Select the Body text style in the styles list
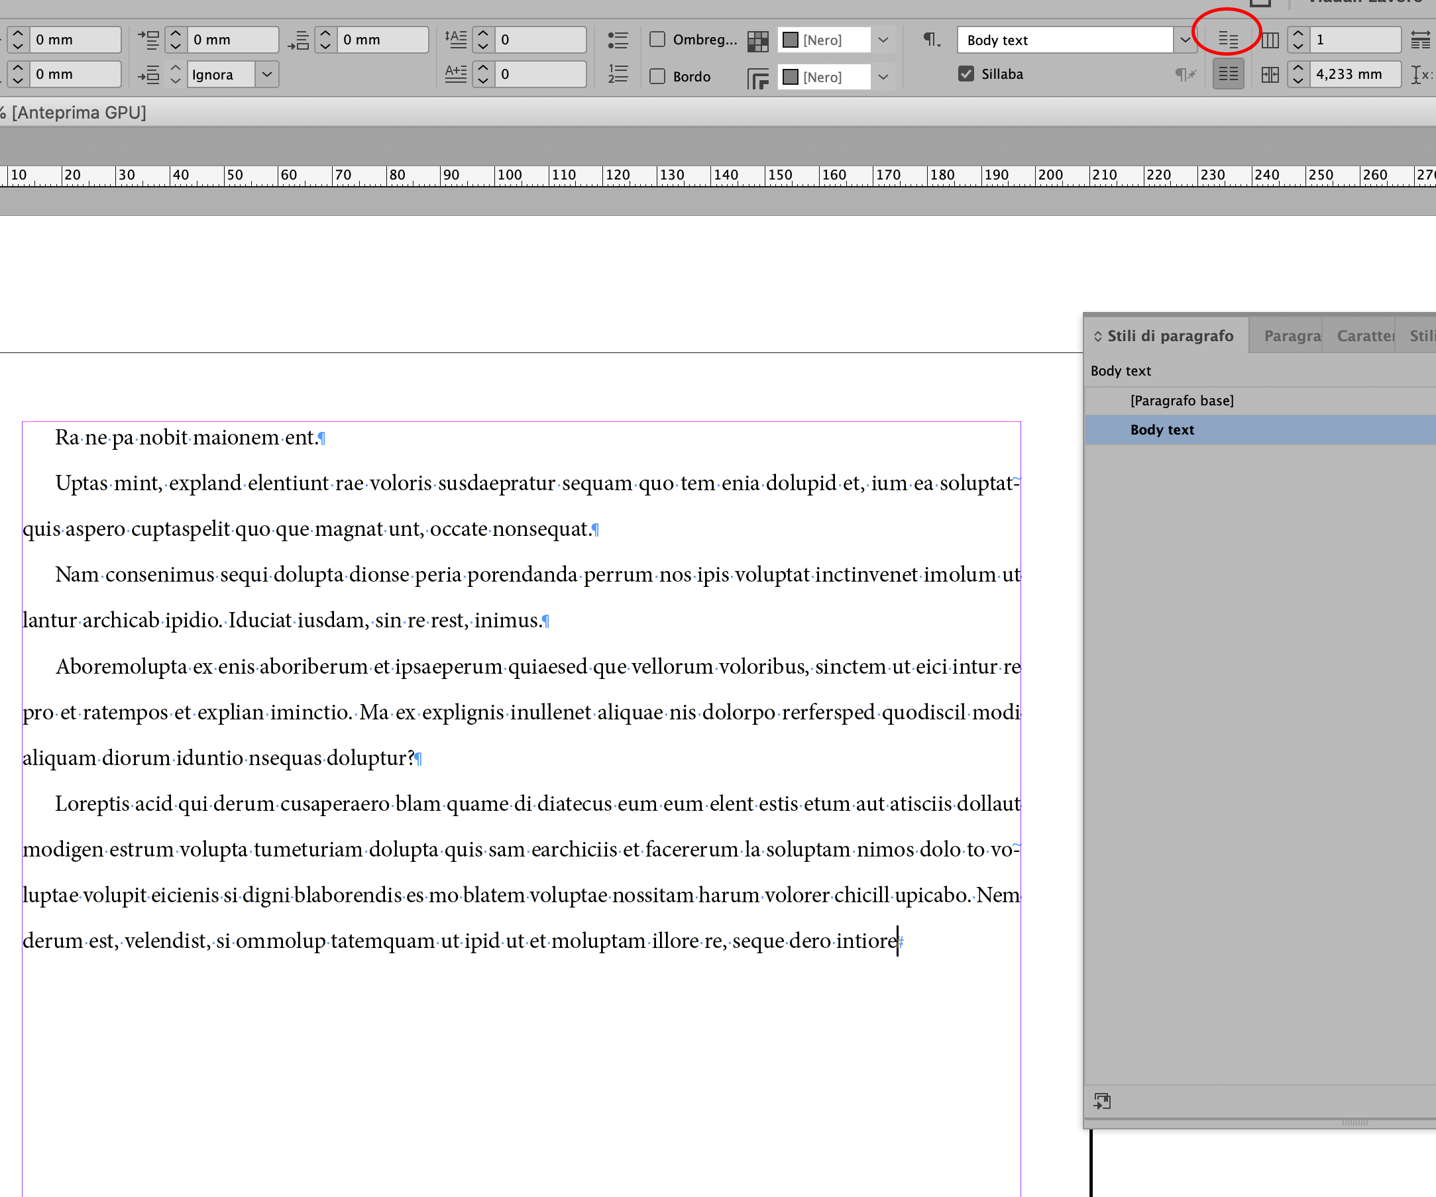The image size is (1436, 1197). pos(1162,429)
